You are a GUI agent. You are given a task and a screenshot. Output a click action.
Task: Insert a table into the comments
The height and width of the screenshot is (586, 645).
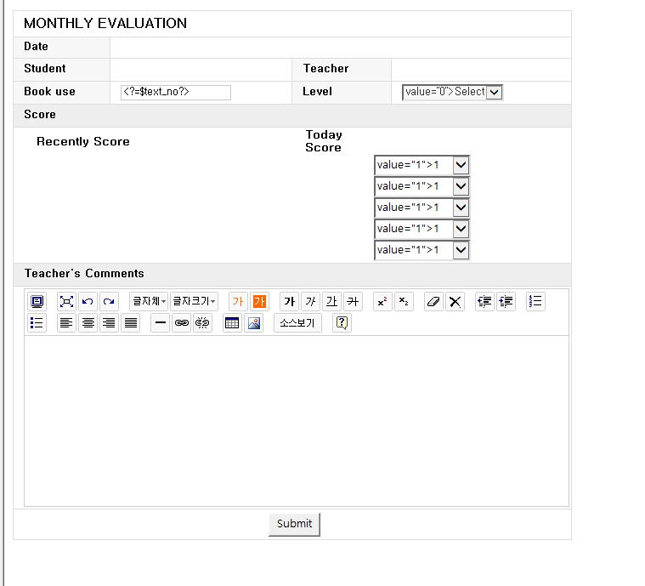[232, 323]
